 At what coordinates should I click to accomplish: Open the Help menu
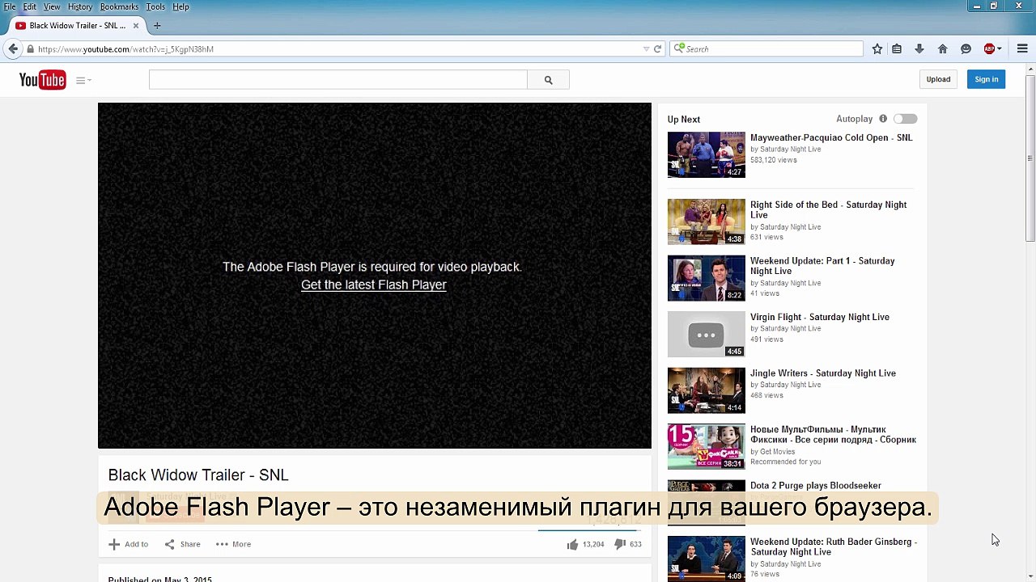click(180, 6)
